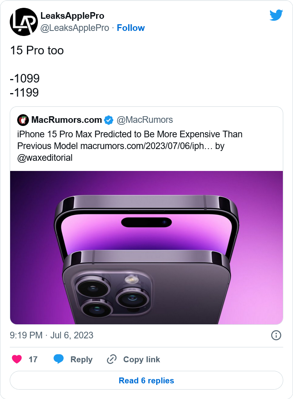Open the tweet info circle icon
Image resolution: width=293 pixels, height=399 pixels.
(x=276, y=335)
